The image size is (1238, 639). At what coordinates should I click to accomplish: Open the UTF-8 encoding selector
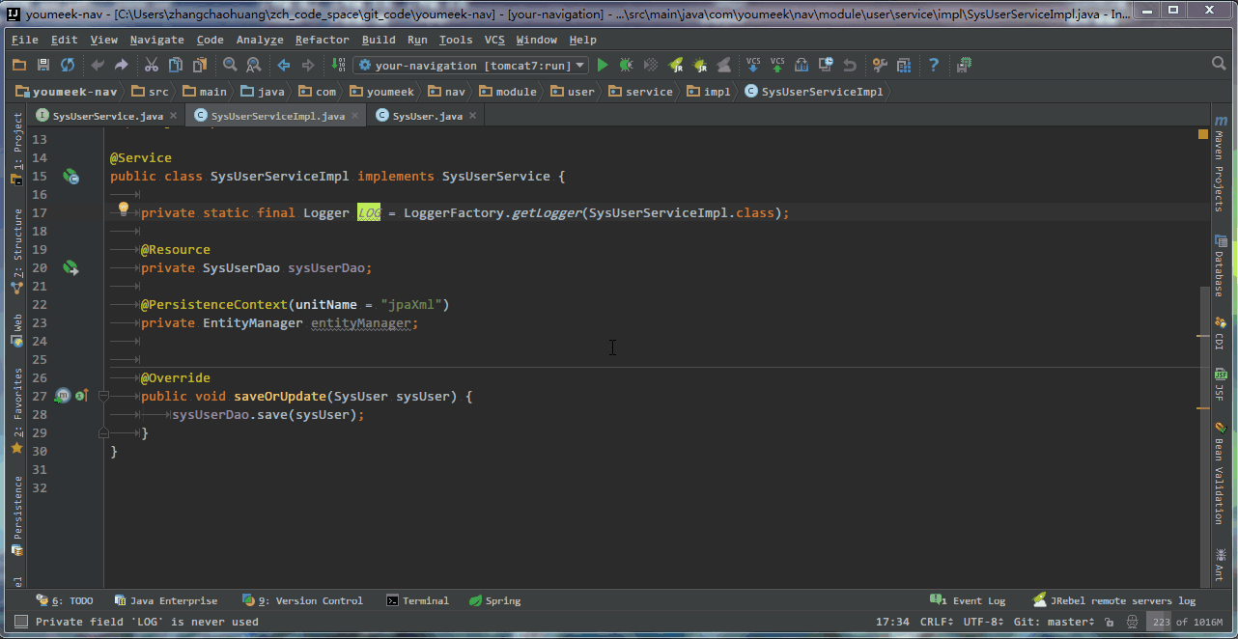coord(984,622)
